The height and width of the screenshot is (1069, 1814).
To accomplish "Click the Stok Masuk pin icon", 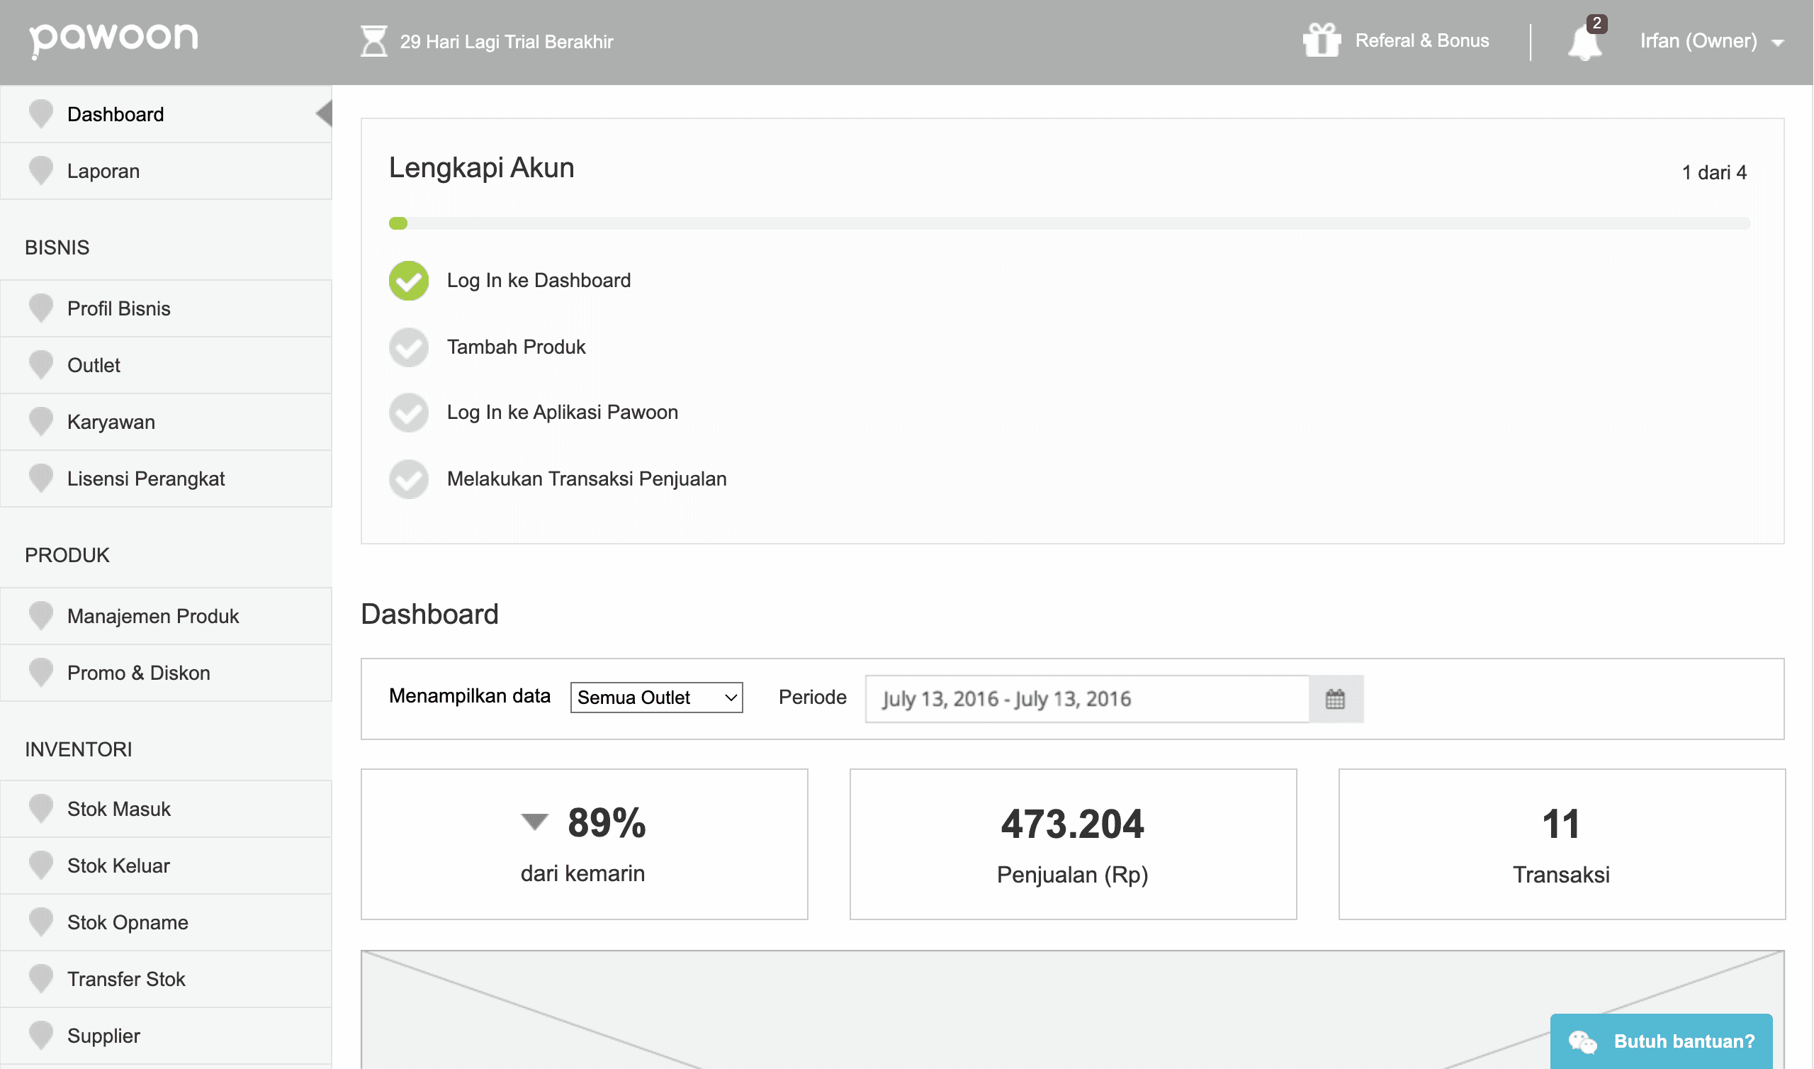I will coord(41,810).
